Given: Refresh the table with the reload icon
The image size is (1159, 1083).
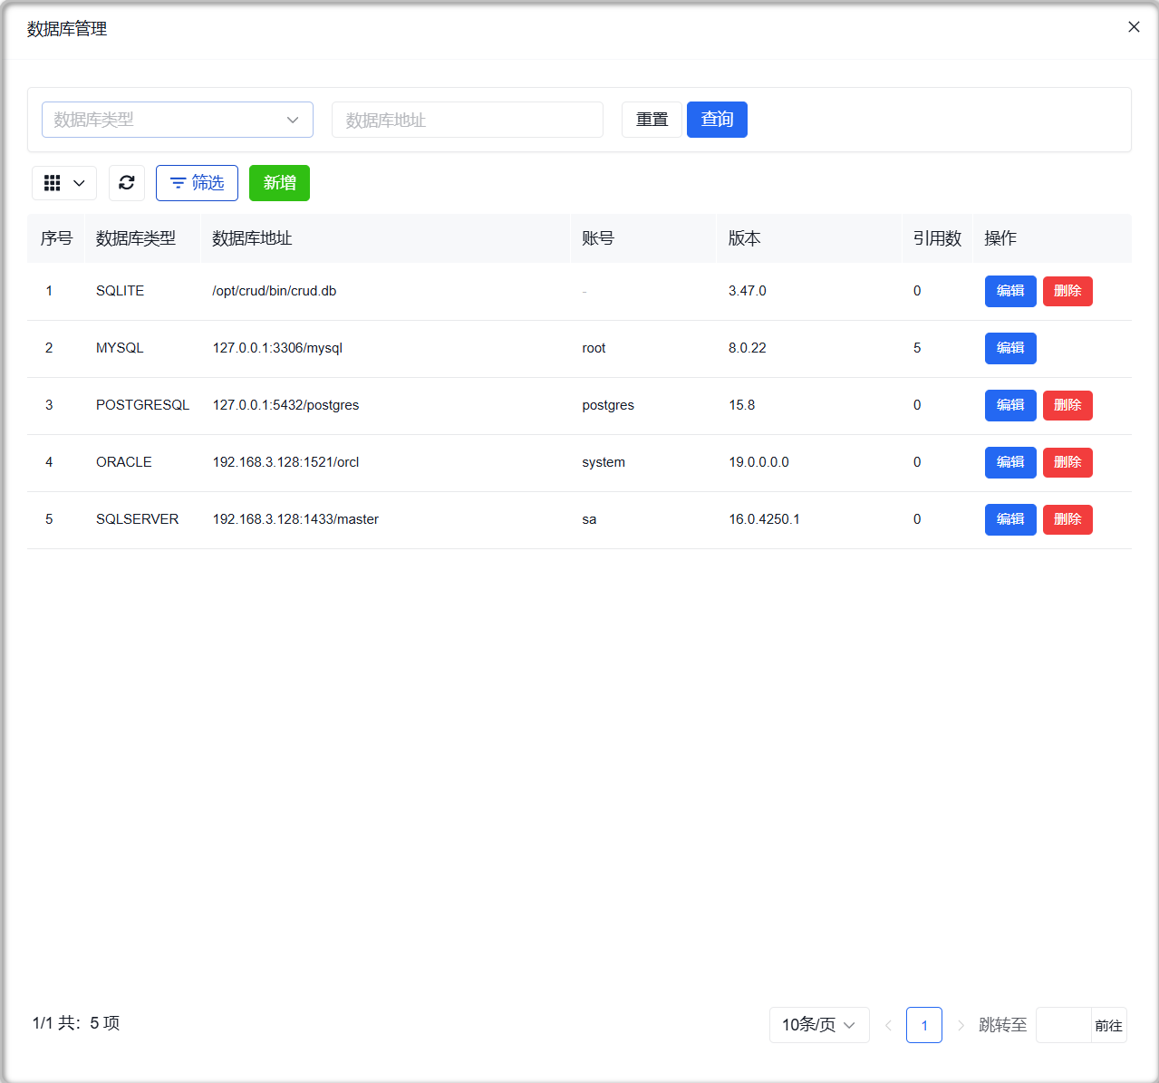Looking at the screenshot, I should (x=127, y=183).
